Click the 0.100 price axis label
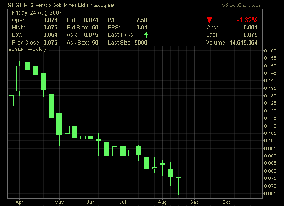 270,141
